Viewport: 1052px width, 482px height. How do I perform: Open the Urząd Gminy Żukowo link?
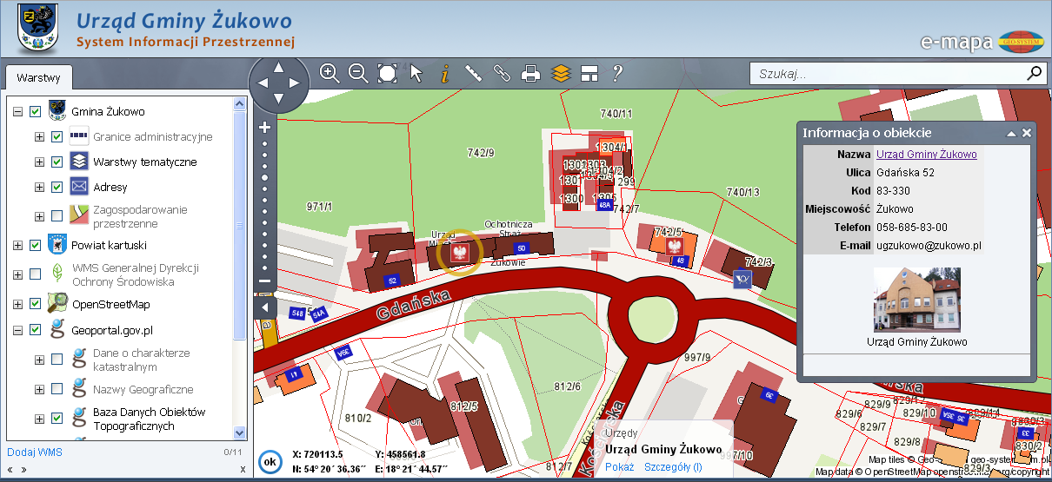coord(926,154)
